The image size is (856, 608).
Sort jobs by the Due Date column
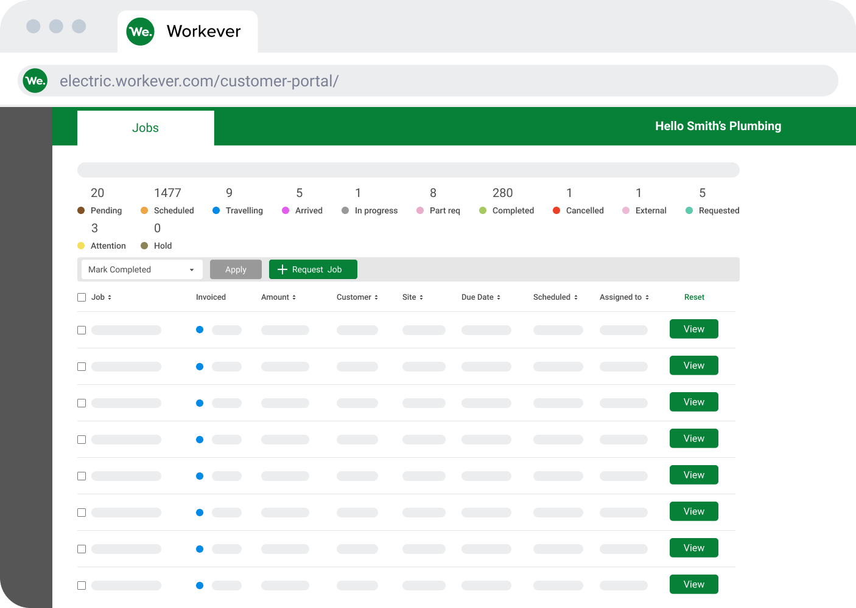[x=480, y=297]
